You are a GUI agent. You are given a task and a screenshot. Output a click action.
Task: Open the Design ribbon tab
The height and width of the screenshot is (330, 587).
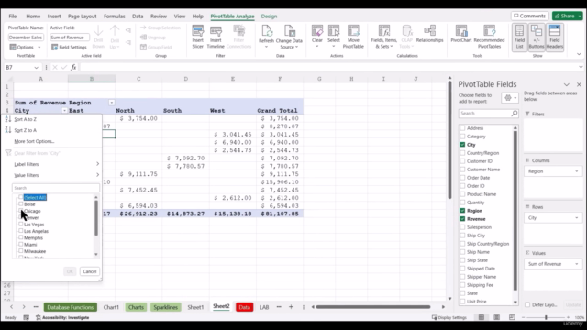[269, 16]
